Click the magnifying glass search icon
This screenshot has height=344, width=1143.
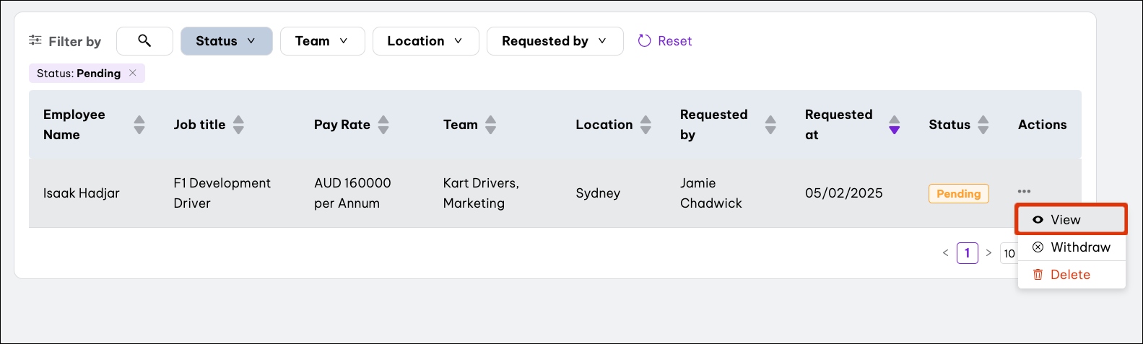144,41
